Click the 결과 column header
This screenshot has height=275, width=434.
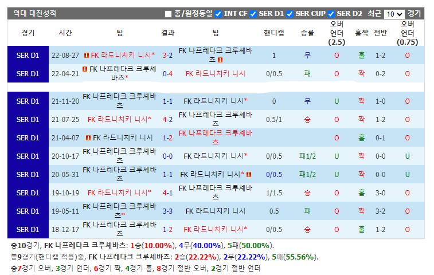pyautogui.click(x=167, y=33)
